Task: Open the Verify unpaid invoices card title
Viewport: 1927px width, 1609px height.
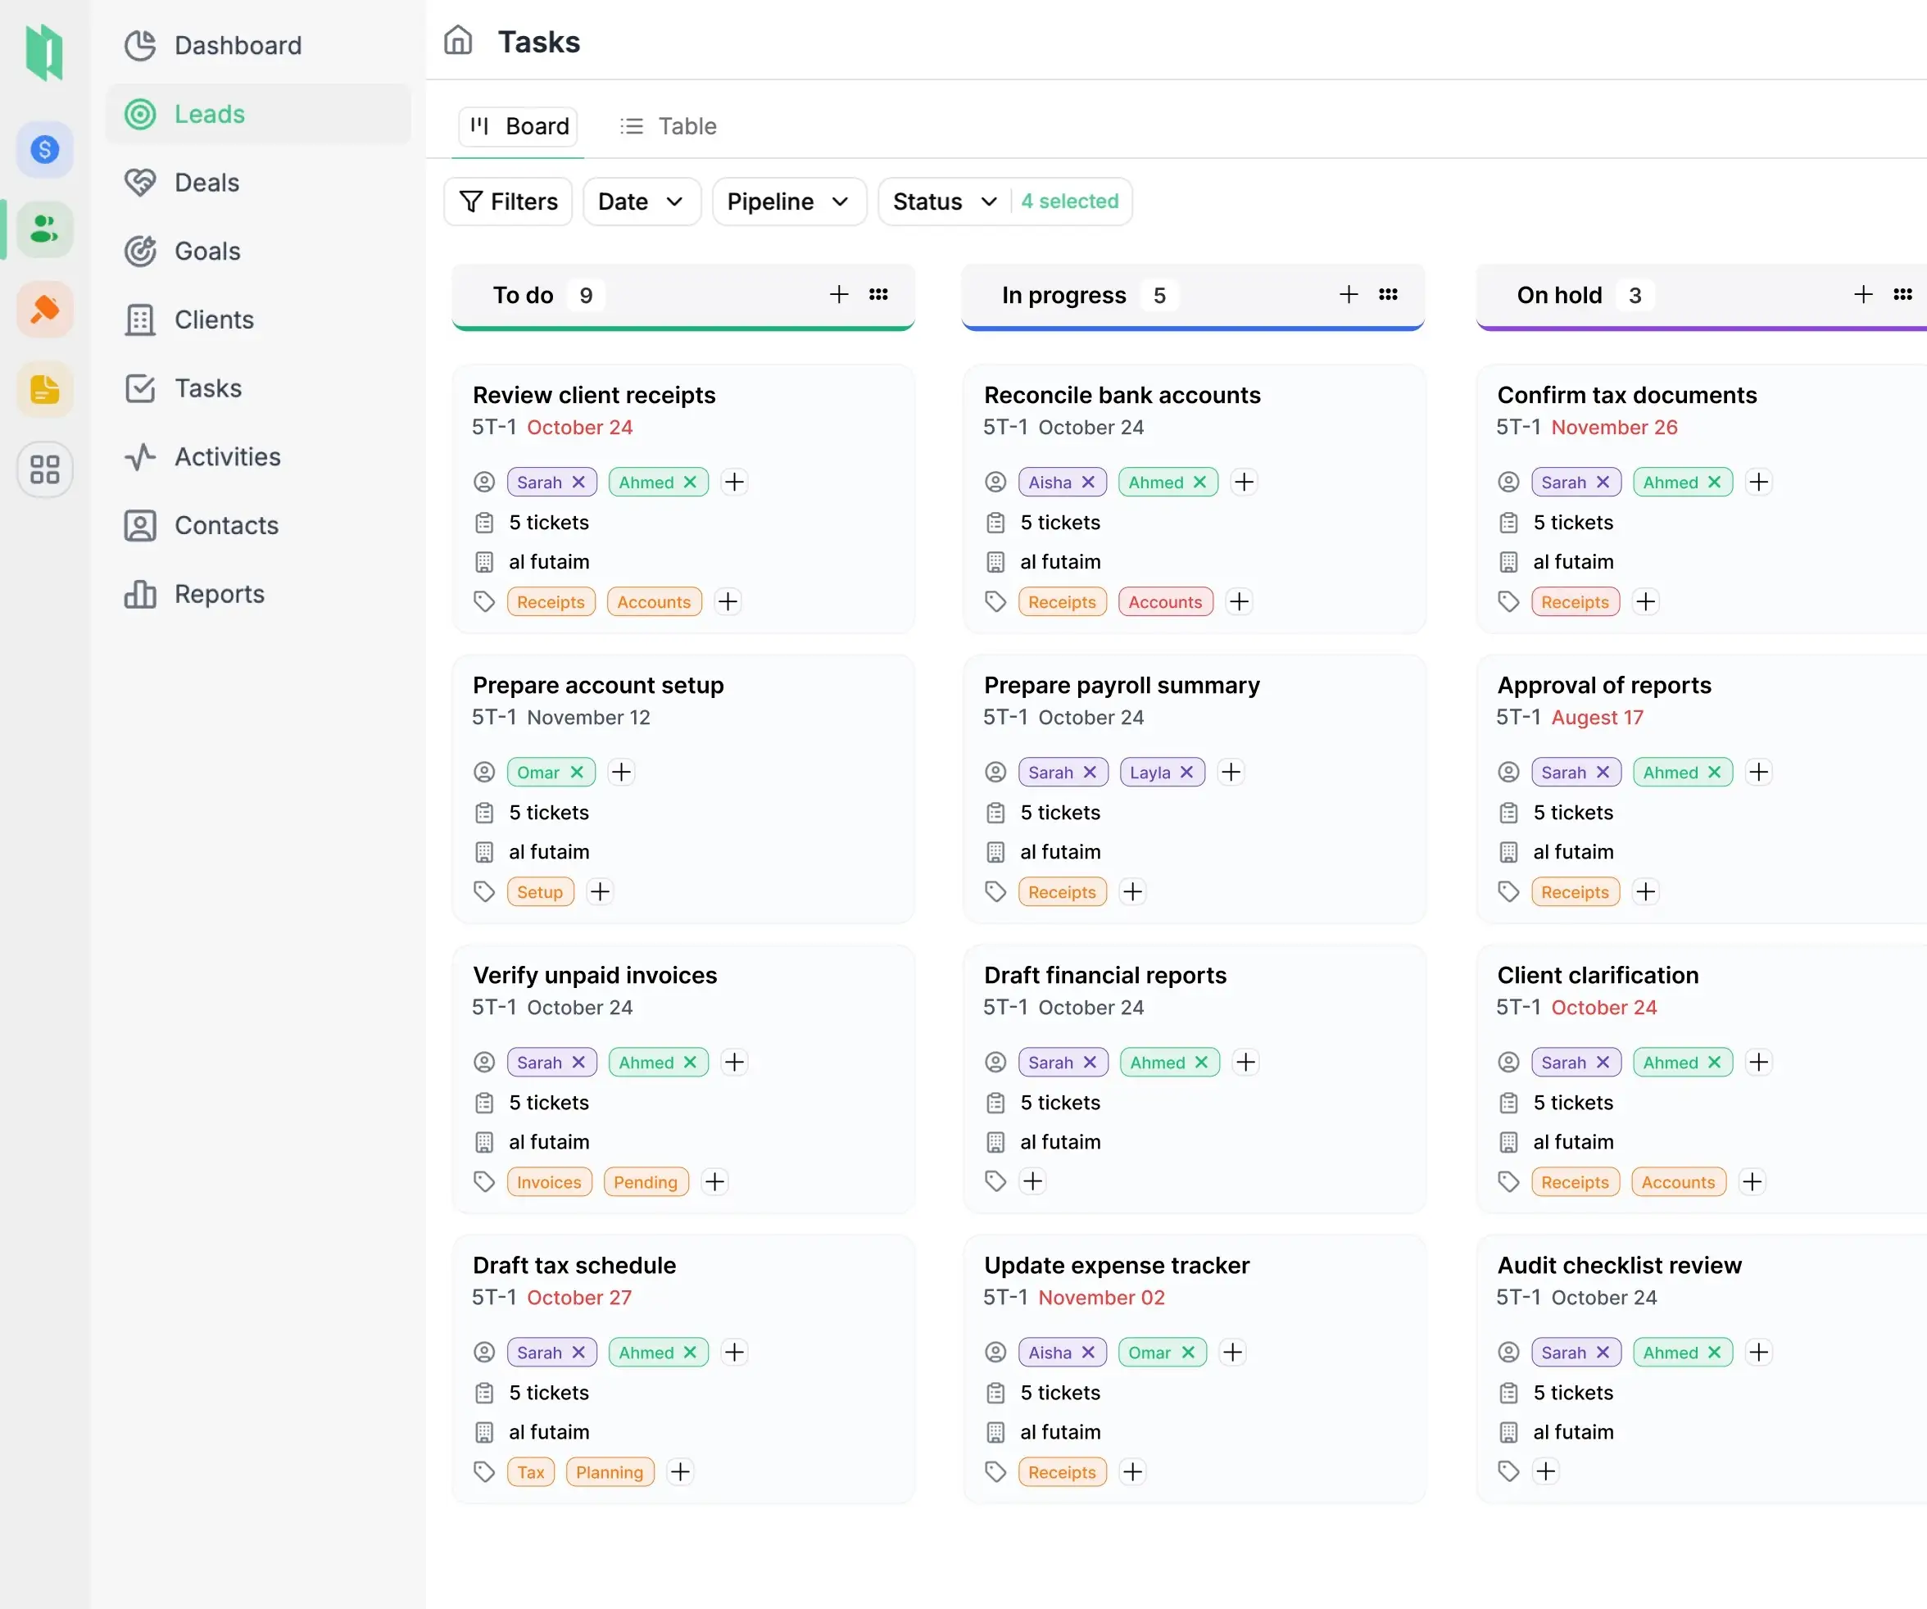Action: (x=595, y=975)
